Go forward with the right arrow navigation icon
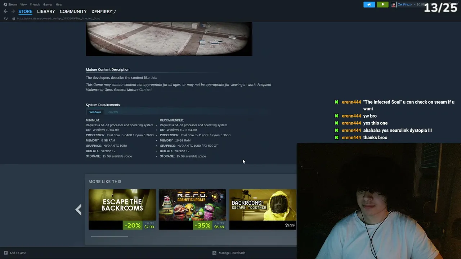 point(13,12)
